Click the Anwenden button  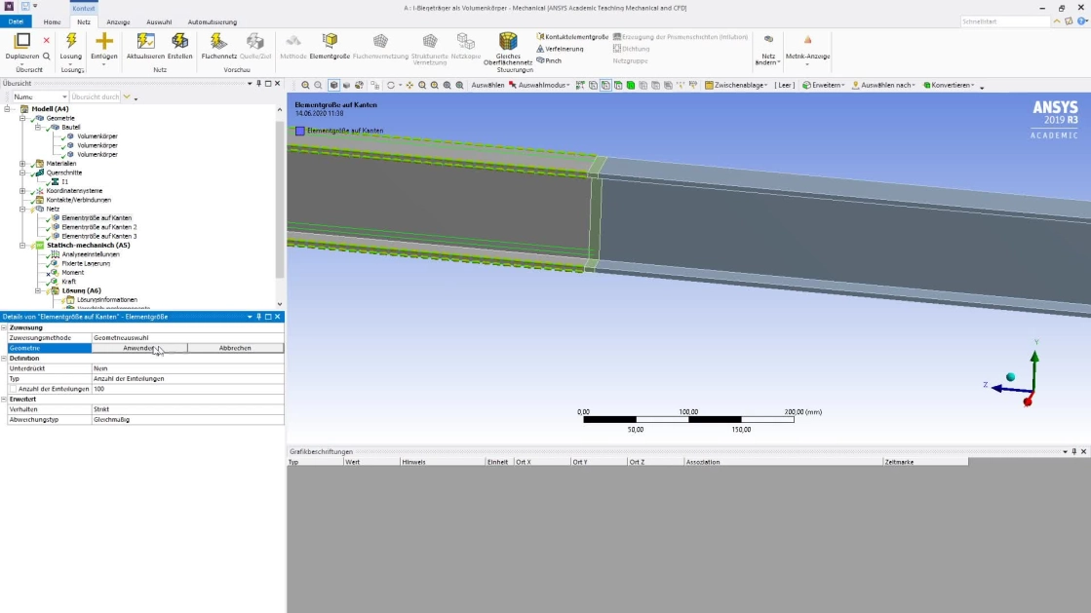139,348
